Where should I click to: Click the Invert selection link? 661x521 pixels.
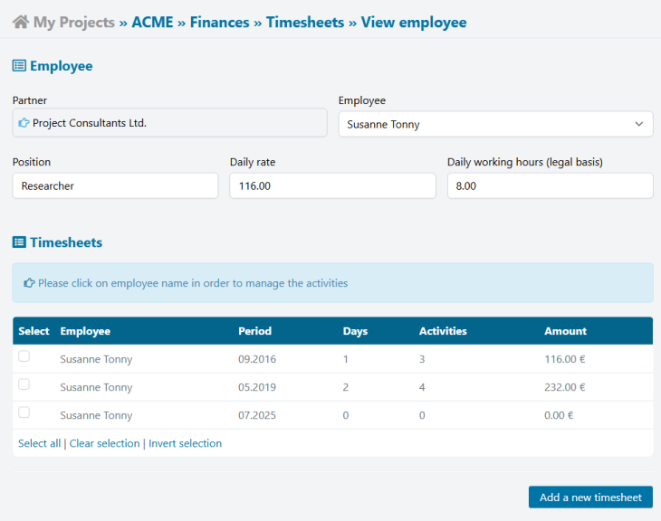click(x=185, y=443)
